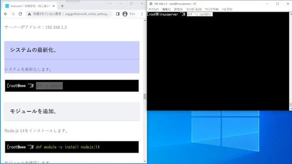
Task: Click the Chrome address bar URL
Action: point(87,14)
